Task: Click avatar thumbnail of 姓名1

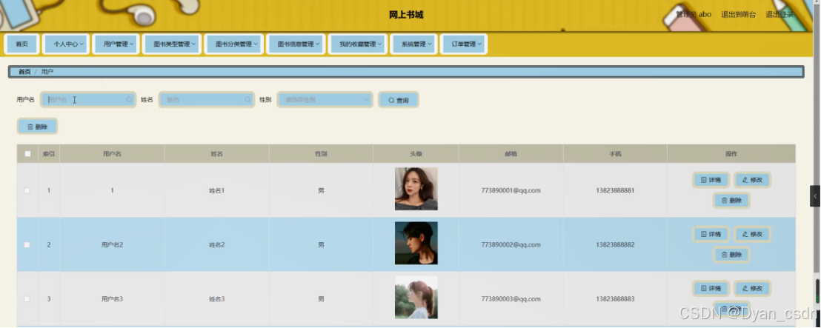Action: tap(416, 189)
